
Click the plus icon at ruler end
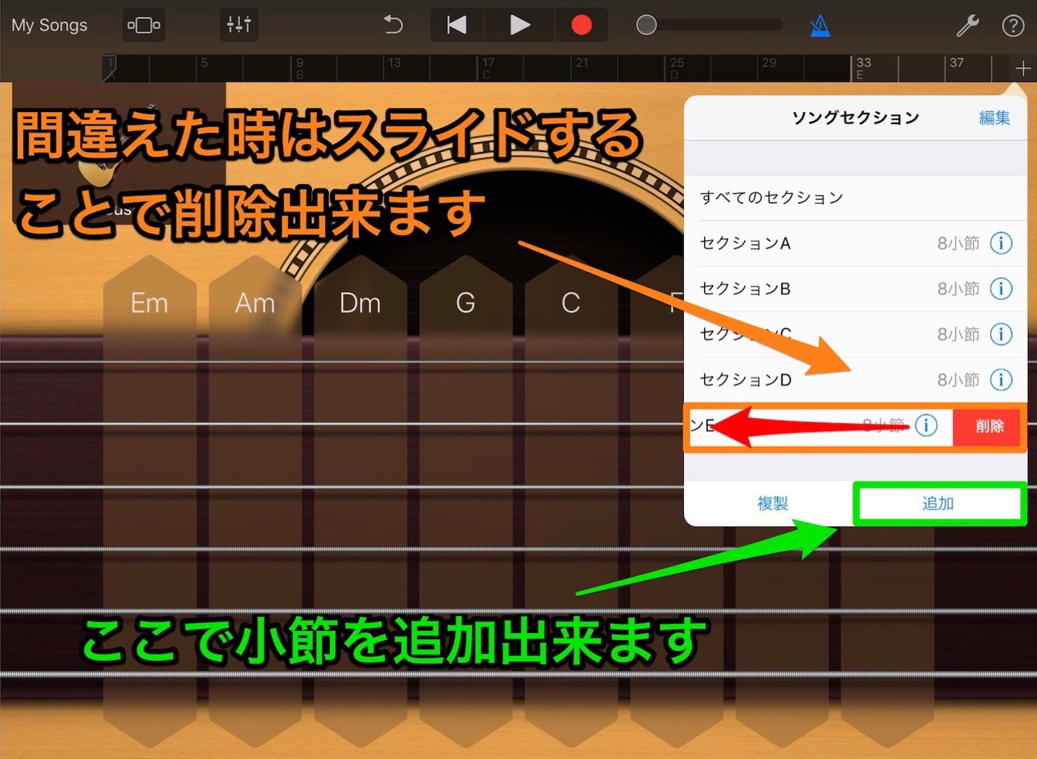click(1022, 69)
